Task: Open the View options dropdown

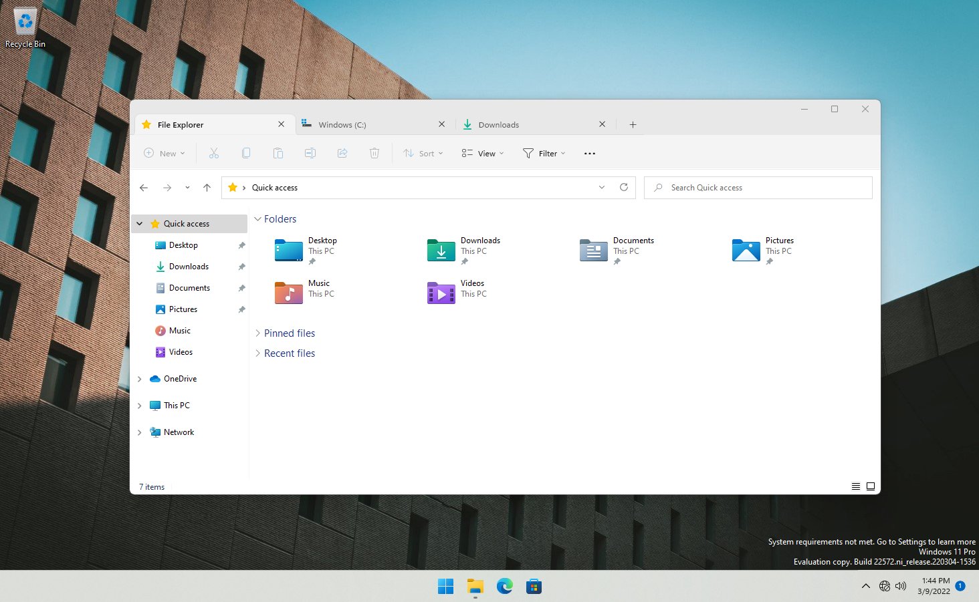Action: [x=481, y=153]
